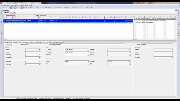180x101 pixels.
Task: Click the Budgeted labor units field
Action: coord(163,50)
